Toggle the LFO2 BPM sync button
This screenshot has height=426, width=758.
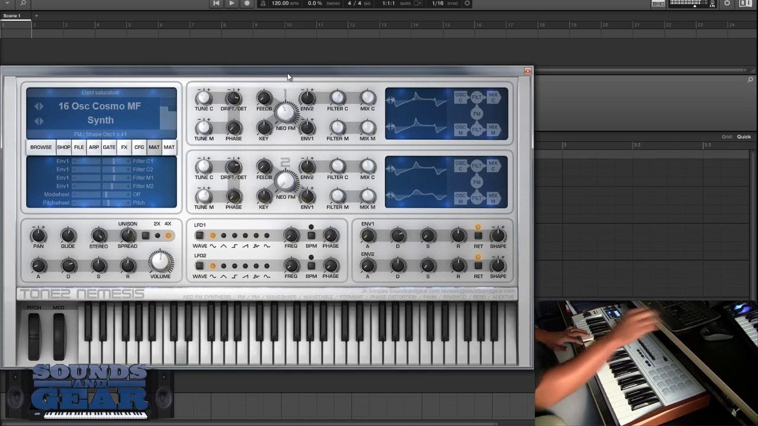pyautogui.click(x=311, y=266)
